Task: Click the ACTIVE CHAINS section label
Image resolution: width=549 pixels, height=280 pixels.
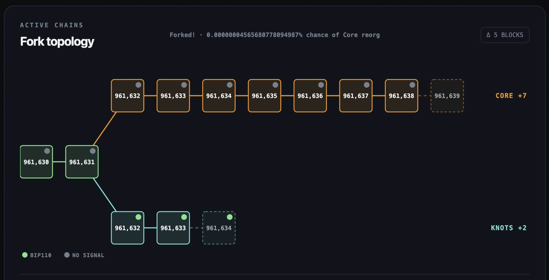Action: [52, 25]
